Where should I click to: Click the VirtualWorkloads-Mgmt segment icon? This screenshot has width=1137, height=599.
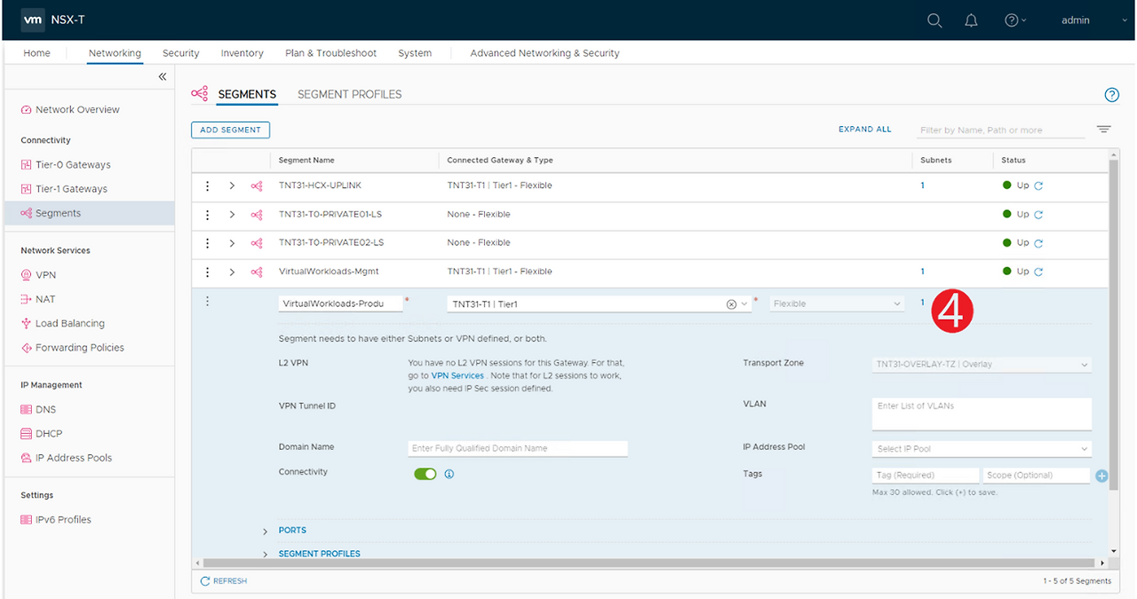(x=257, y=272)
